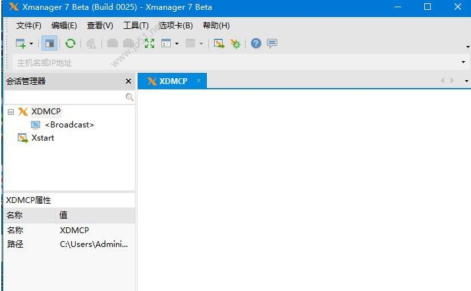Screen dimensions: 471x291
Task: Open Xconfig settings gear icon
Action: [x=235, y=44]
